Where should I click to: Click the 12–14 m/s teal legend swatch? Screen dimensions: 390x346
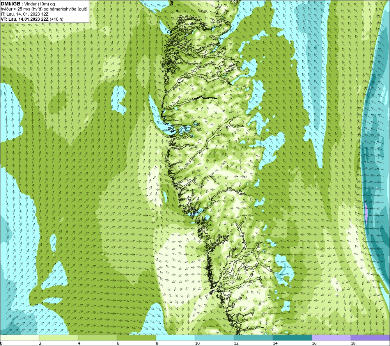[253, 338]
